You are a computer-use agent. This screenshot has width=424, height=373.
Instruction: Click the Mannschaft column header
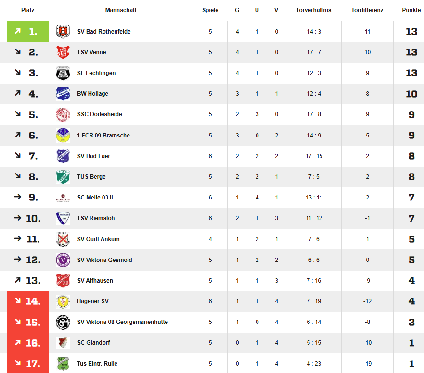(x=121, y=10)
